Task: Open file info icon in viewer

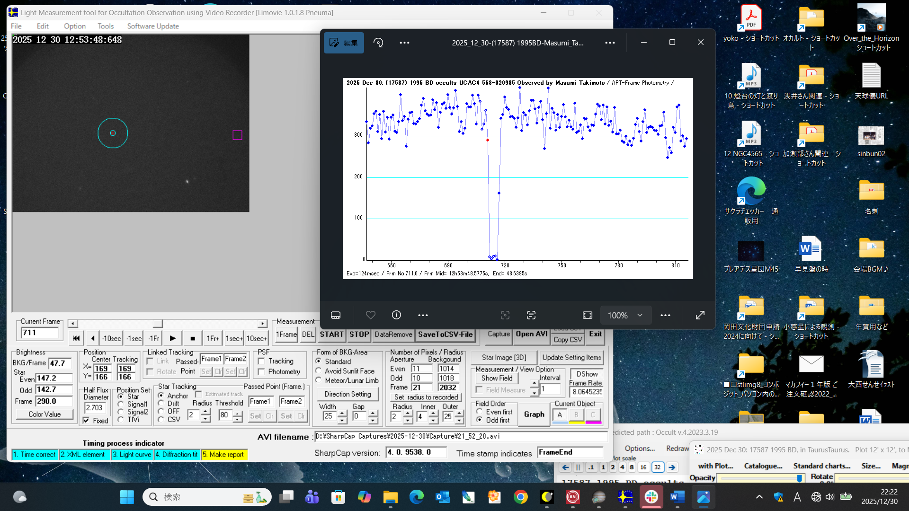Action: [396, 315]
